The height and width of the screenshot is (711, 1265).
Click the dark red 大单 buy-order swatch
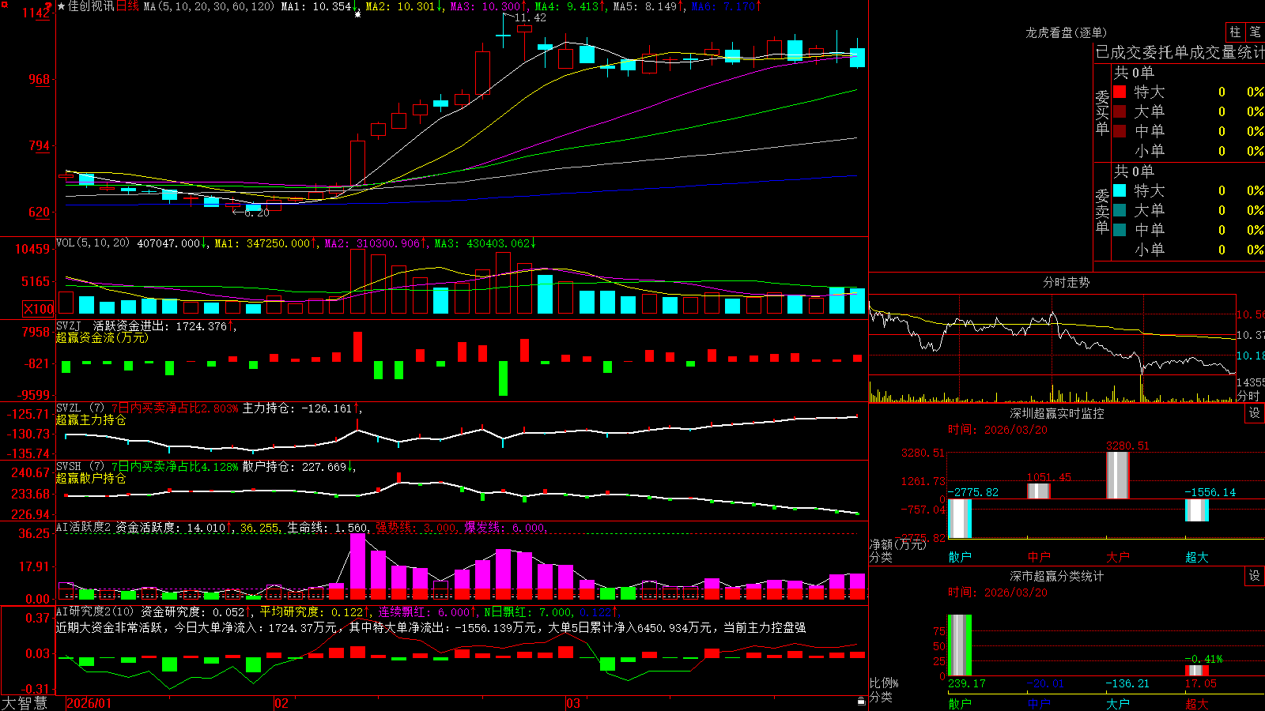1120,111
